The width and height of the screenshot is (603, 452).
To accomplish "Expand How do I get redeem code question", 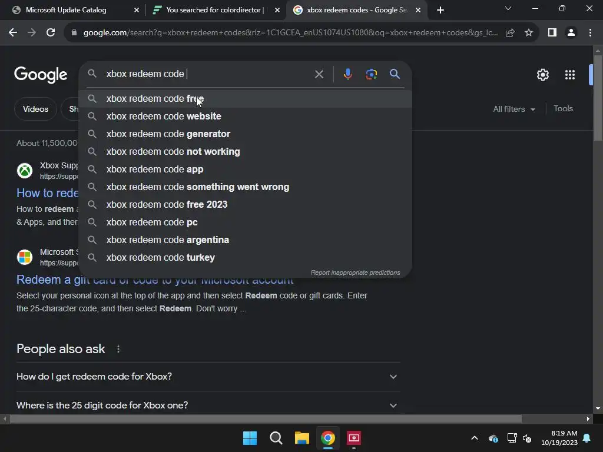I will [x=208, y=376].
